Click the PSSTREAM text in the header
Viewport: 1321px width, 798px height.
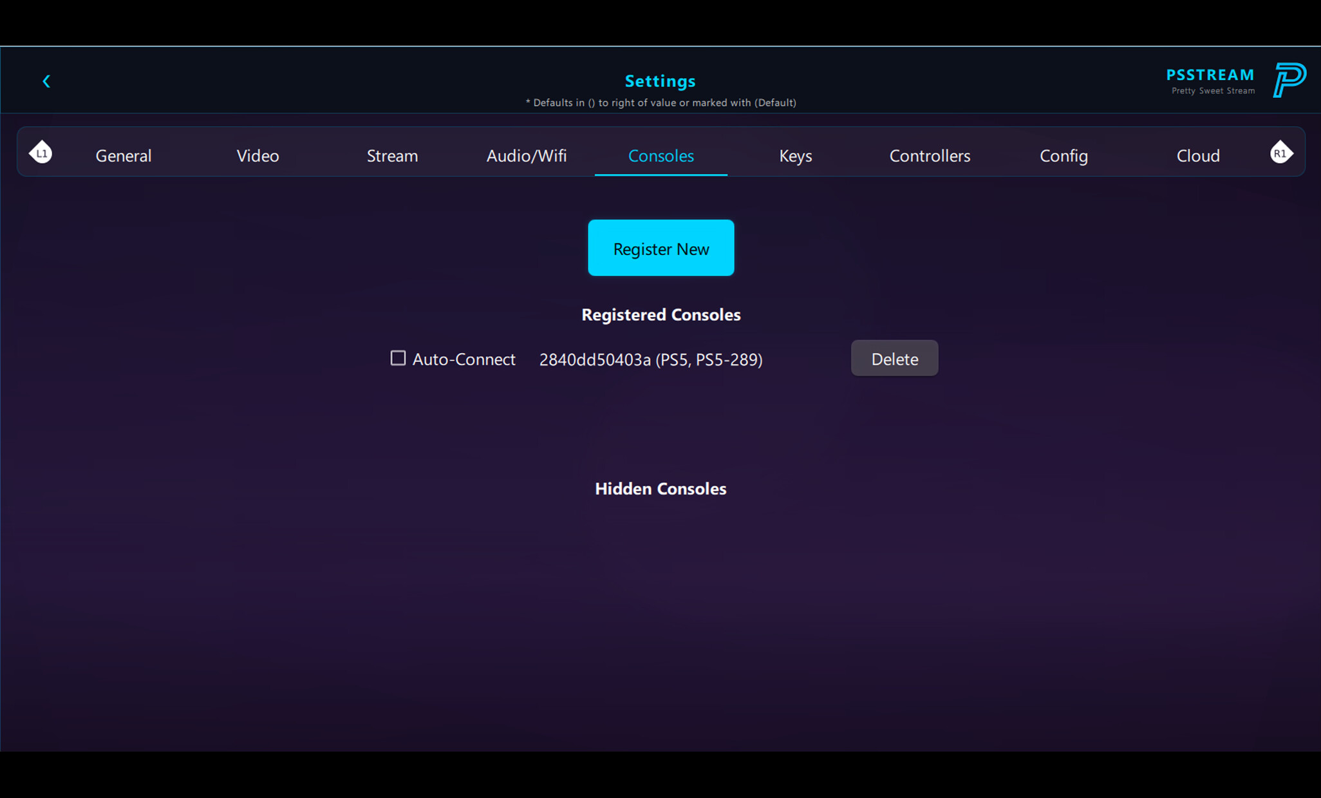click(x=1210, y=73)
